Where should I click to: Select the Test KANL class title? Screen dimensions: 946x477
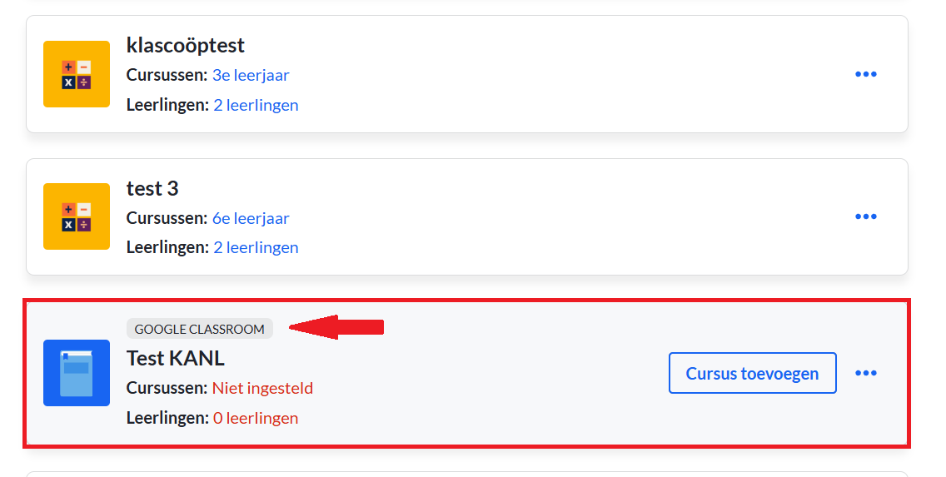click(x=175, y=358)
